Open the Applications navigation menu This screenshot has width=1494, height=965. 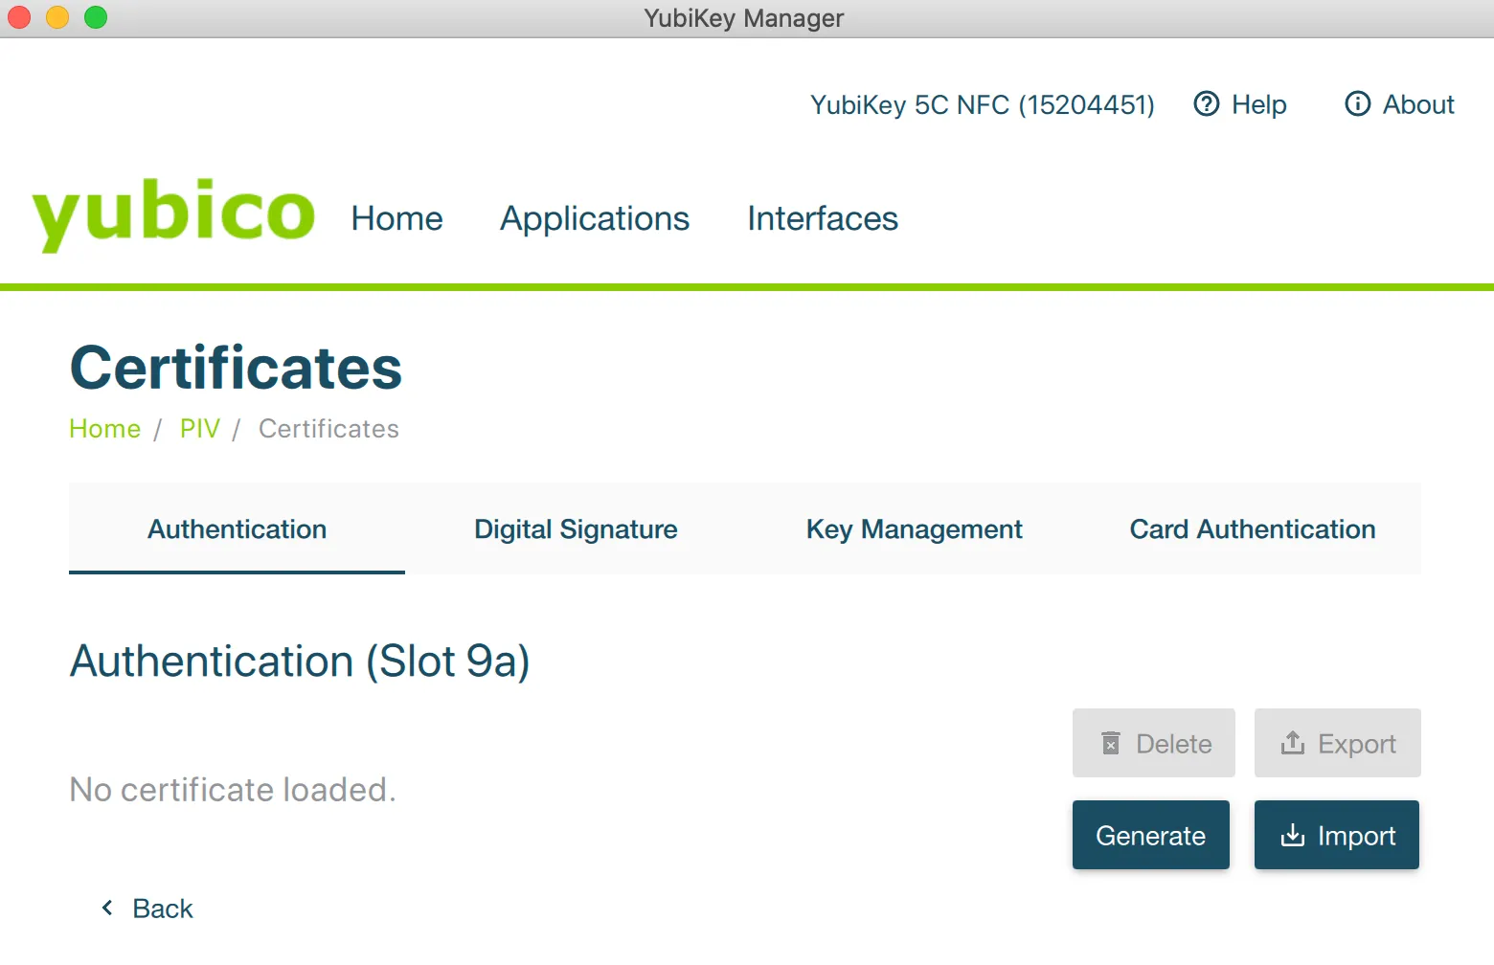coord(594,218)
